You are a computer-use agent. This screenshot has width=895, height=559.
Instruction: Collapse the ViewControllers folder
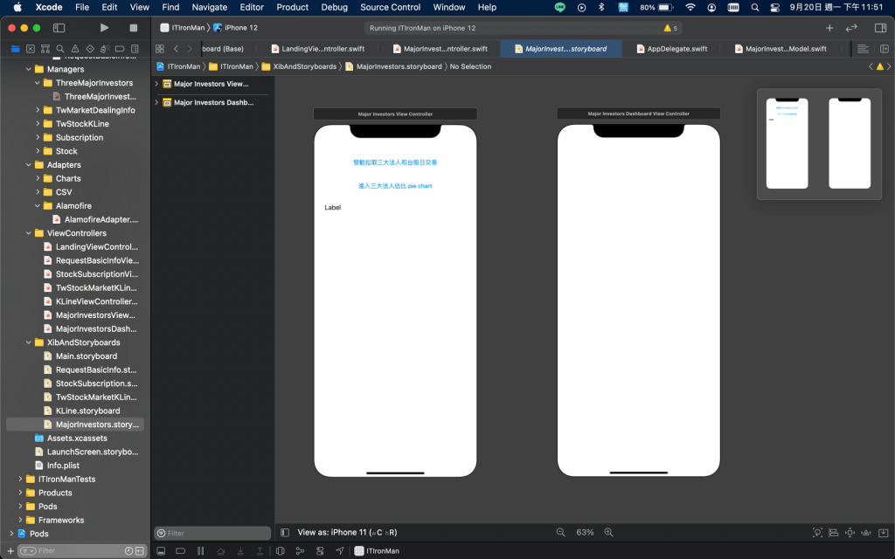point(29,233)
